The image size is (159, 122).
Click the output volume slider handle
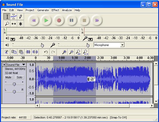(42, 45)
